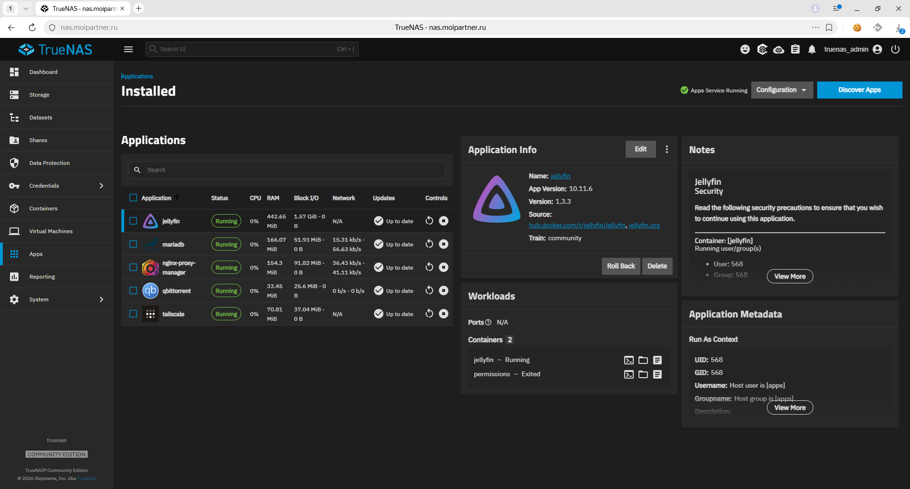The height and width of the screenshot is (489, 910).
Task: Open Virtual Machines from the sidebar
Action: [x=51, y=231]
